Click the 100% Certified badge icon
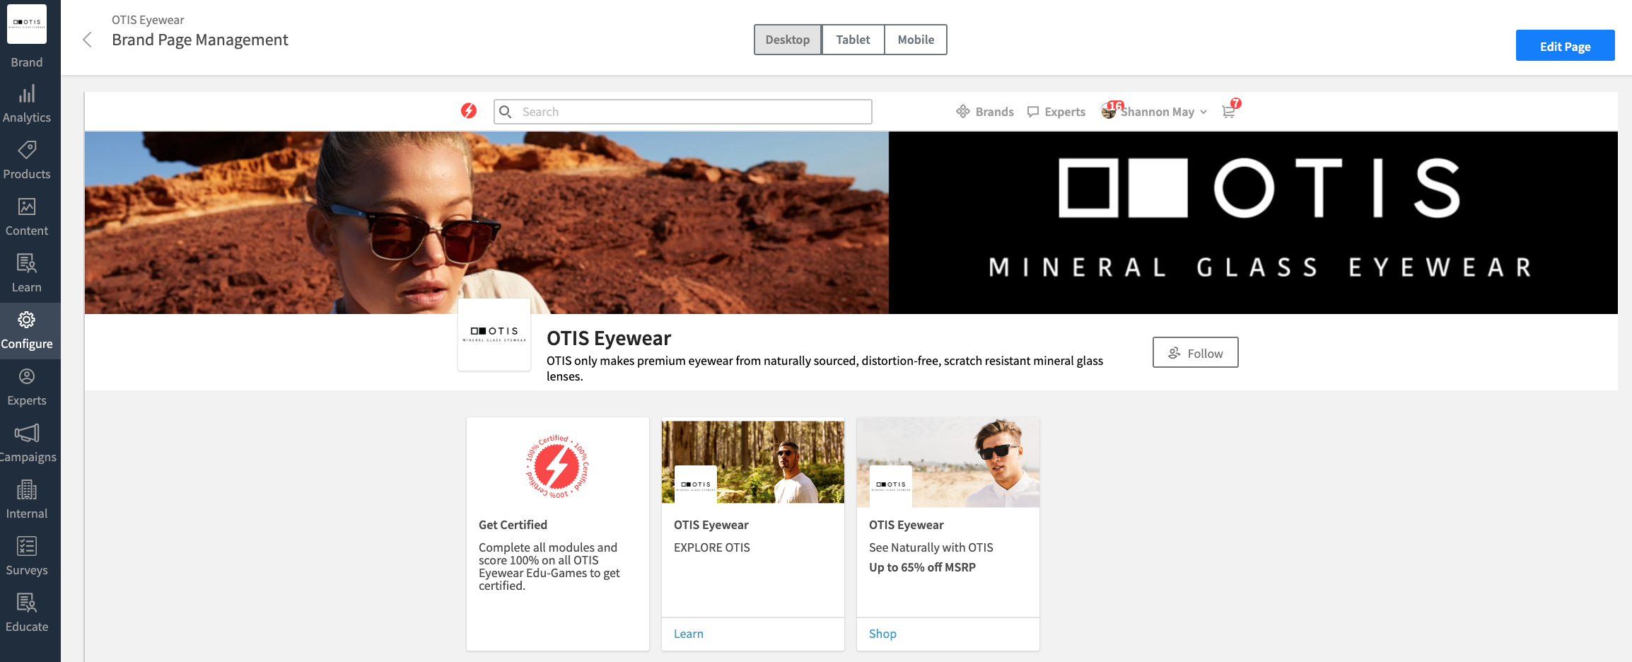Image resolution: width=1632 pixels, height=662 pixels. pyautogui.click(x=557, y=467)
